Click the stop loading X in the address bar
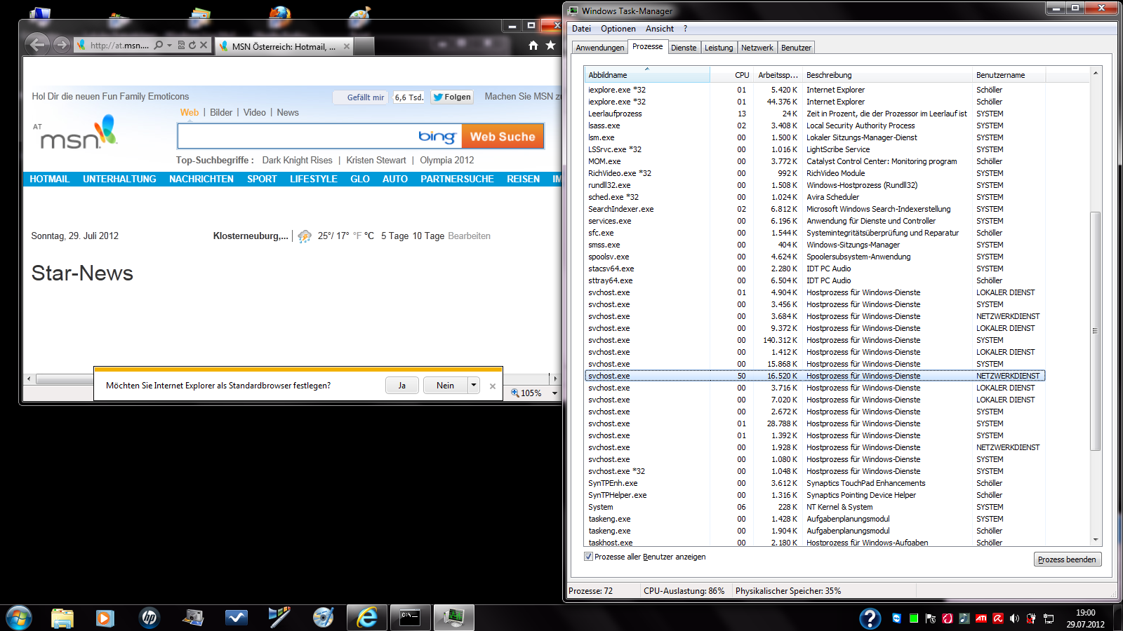 click(204, 45)
